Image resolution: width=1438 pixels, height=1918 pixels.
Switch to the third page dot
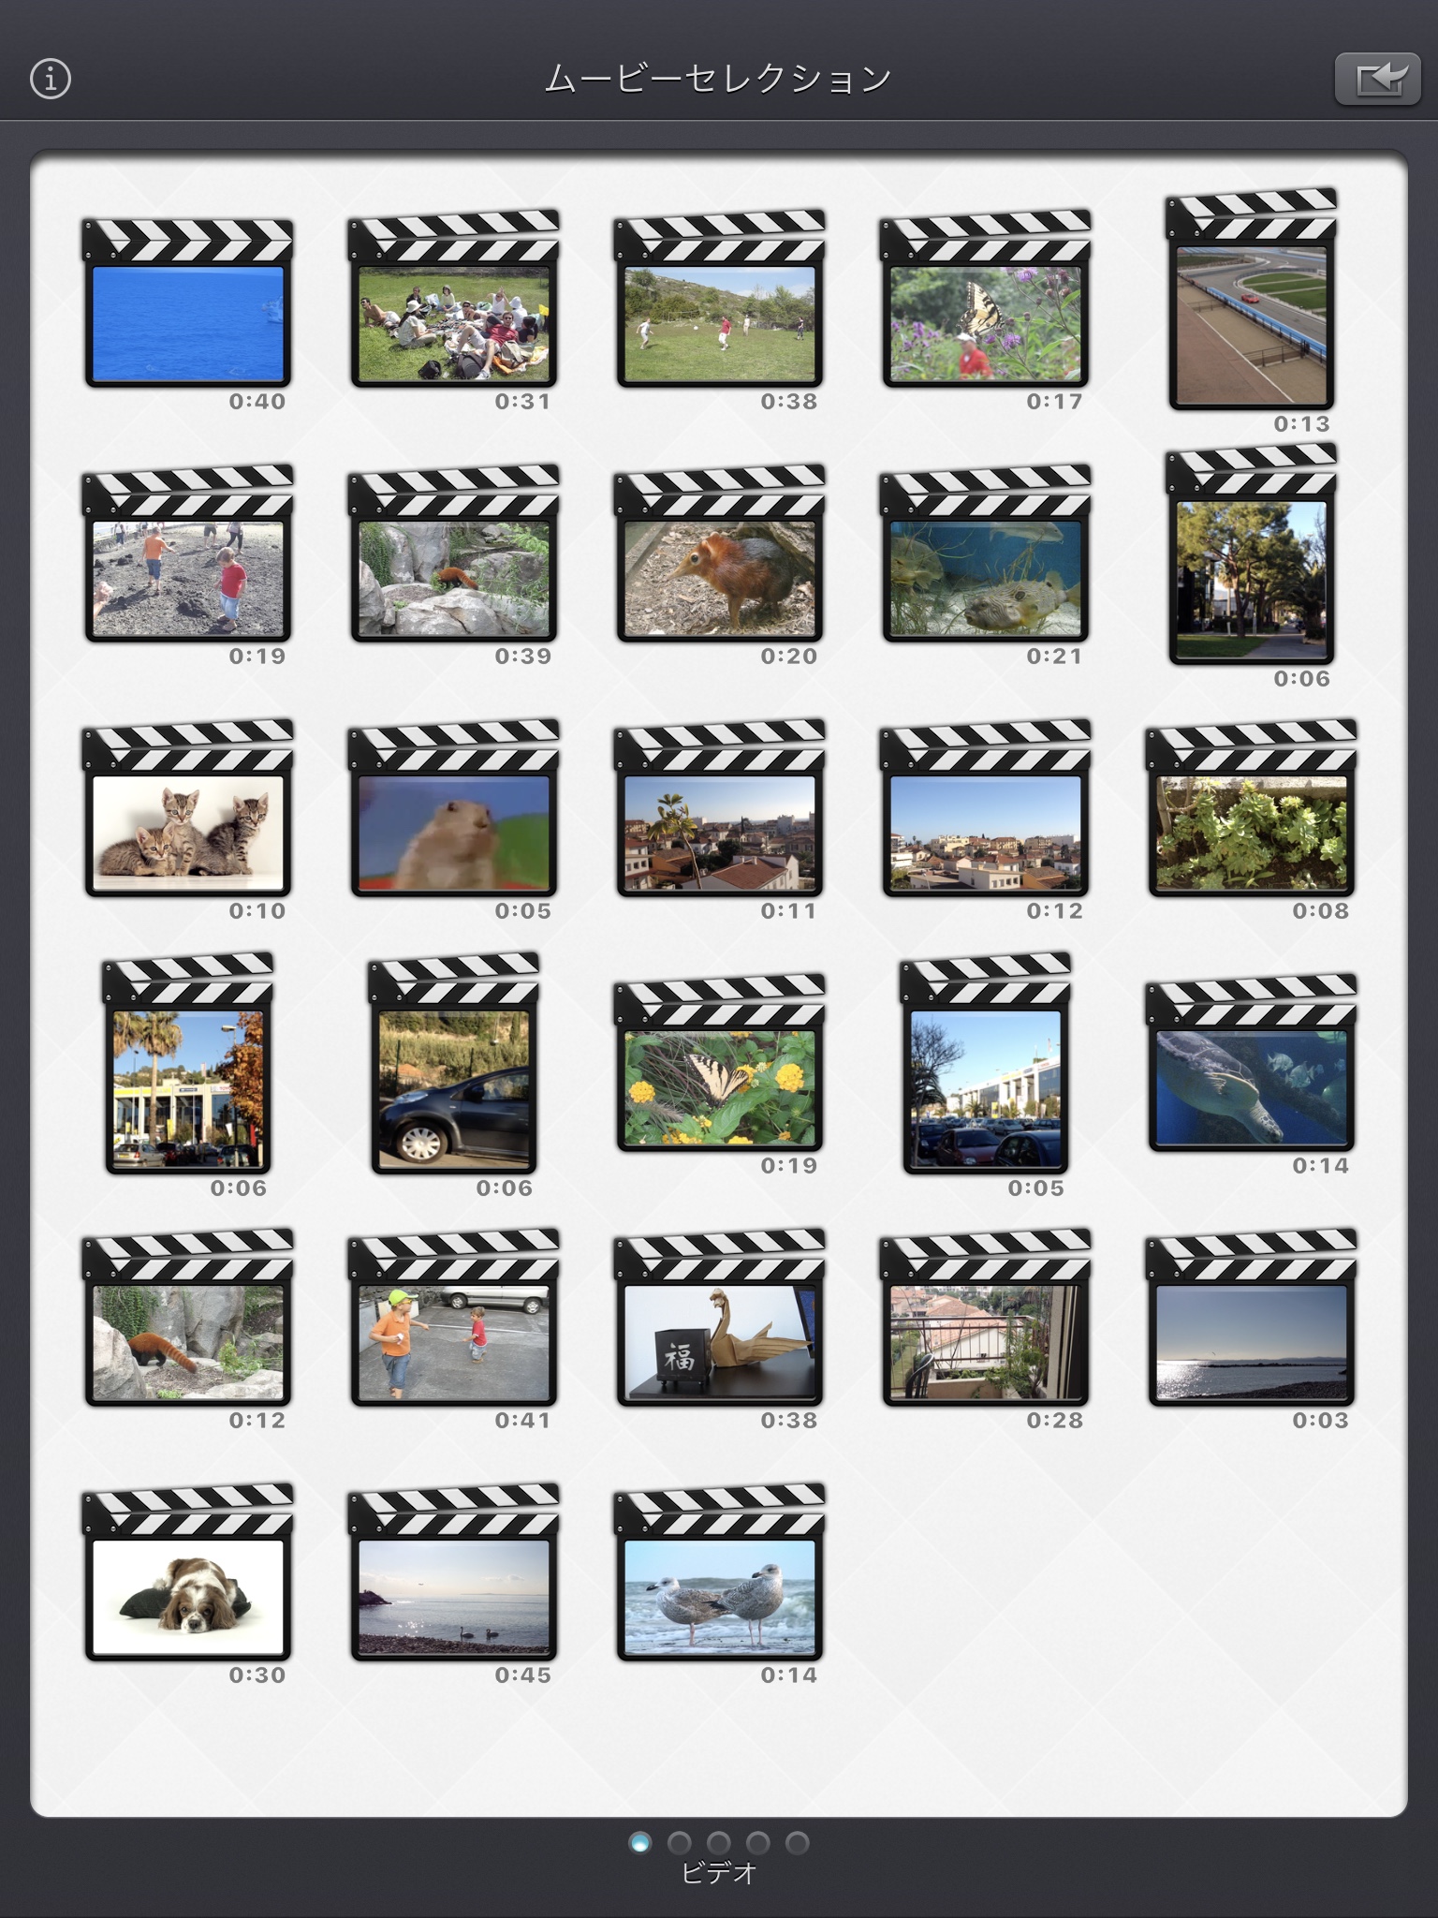(x=719, y=1843)
